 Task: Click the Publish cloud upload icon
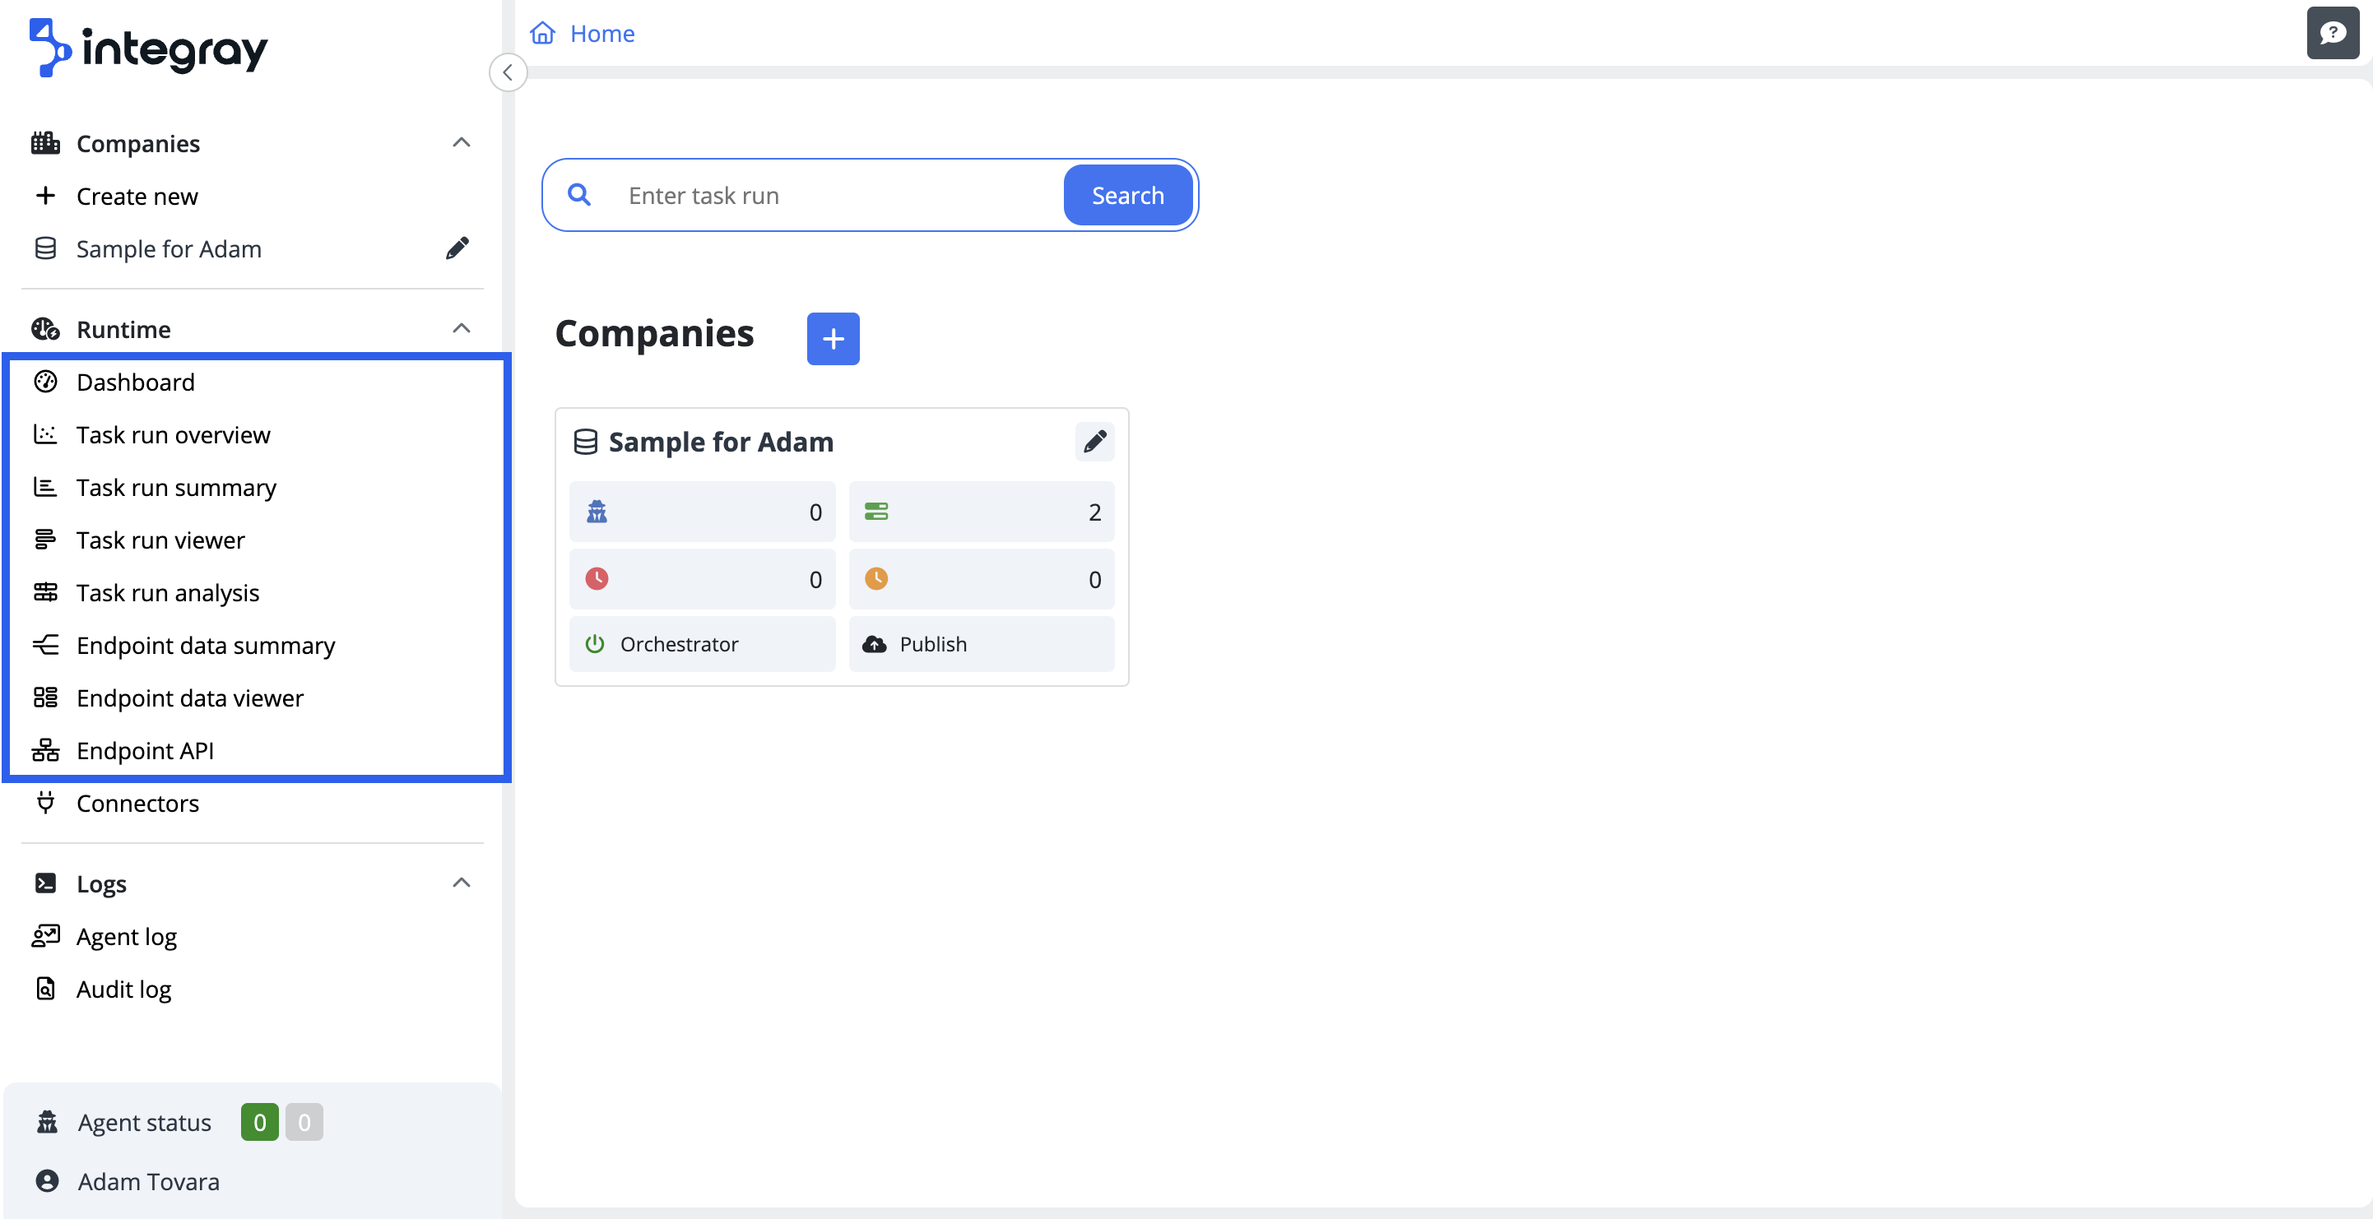[x=874, y=645]
